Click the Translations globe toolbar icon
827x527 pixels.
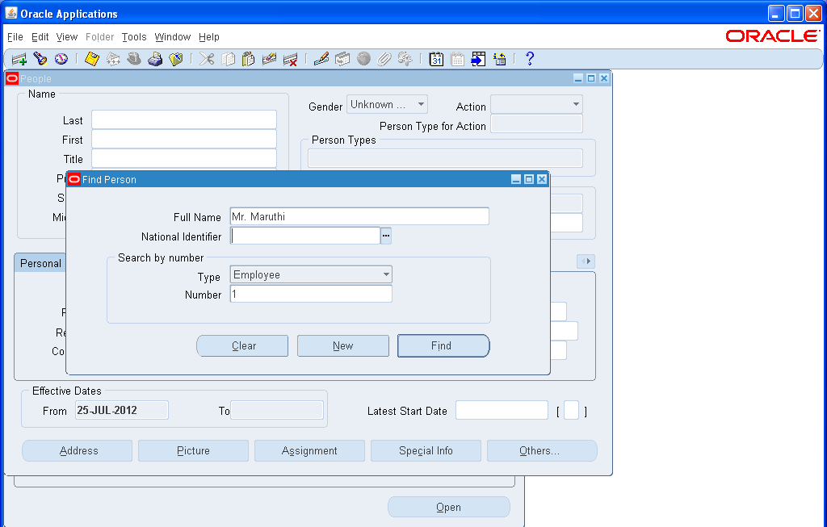pos(363,59)
